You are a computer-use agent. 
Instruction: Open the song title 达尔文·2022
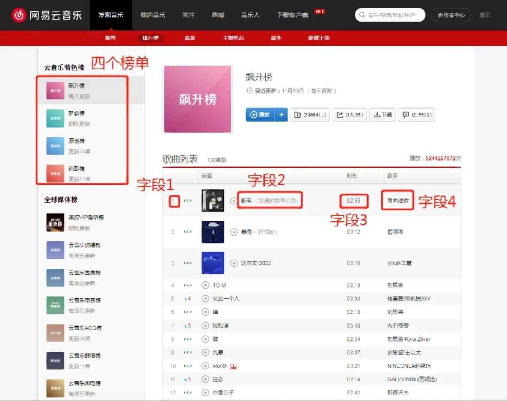coord(256,263)
